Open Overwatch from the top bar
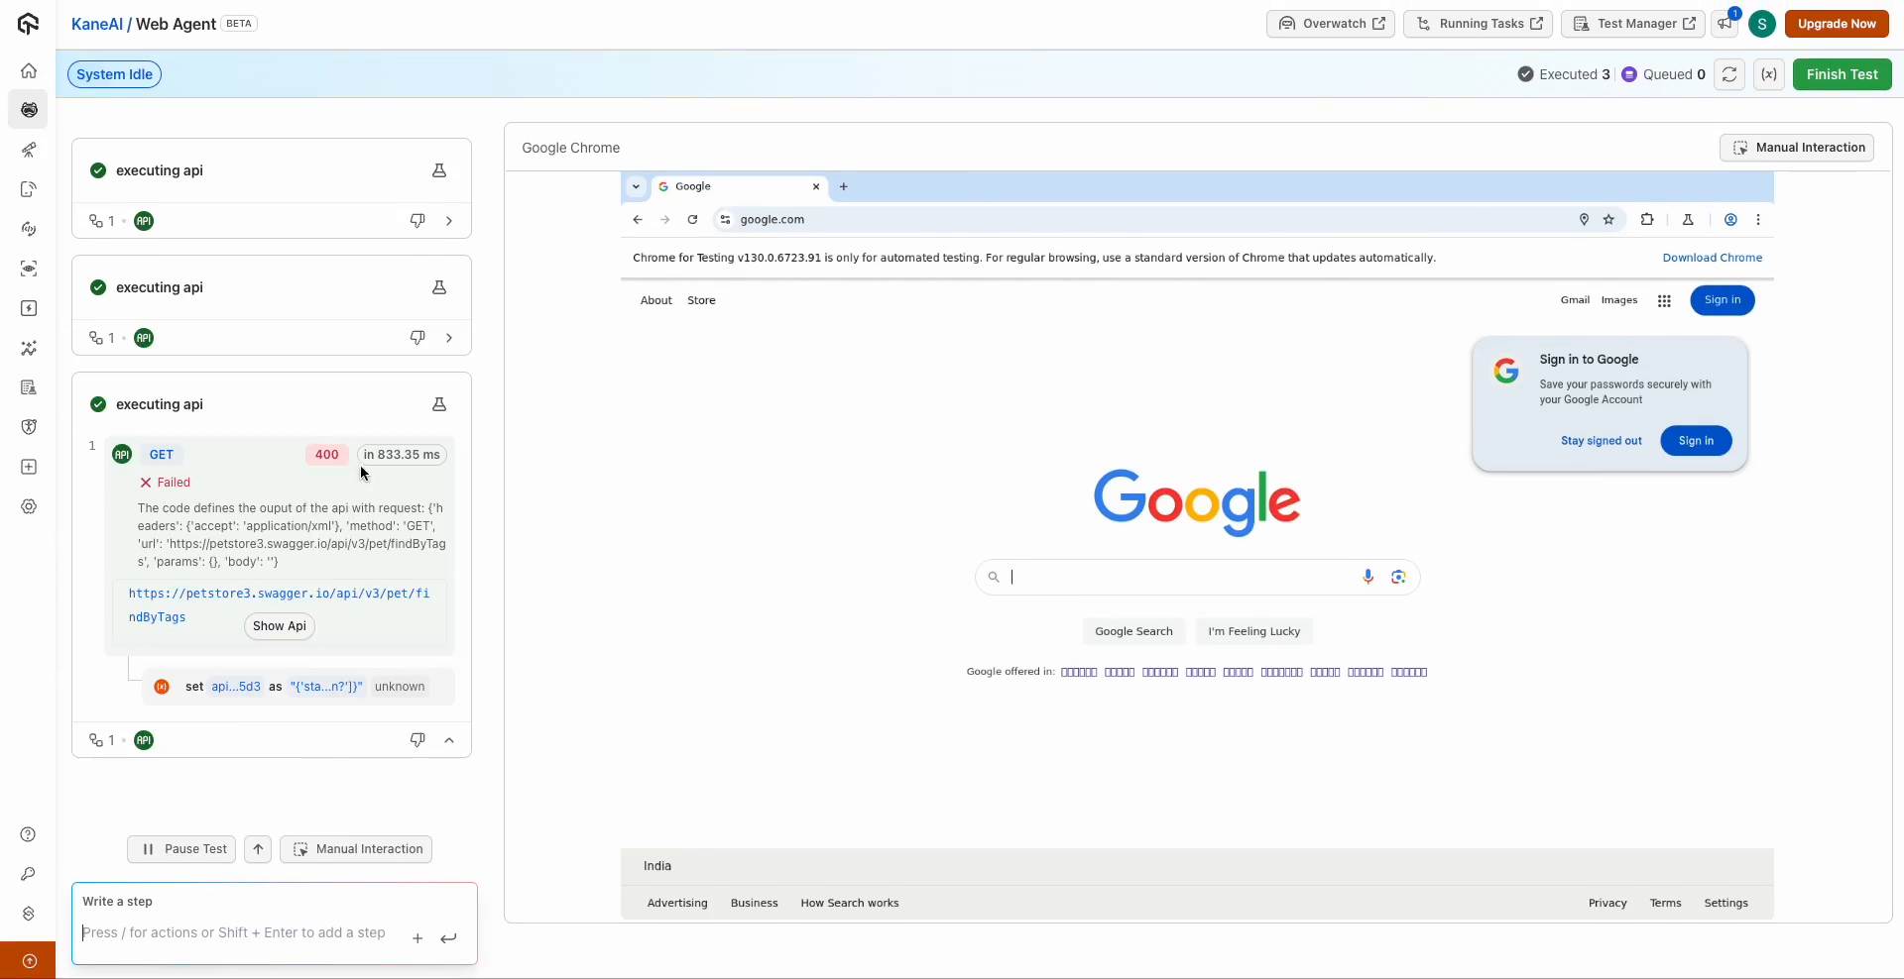The height and width of the screenshot is (979, 1904). pyautogui.click(x=1331, y=24)
